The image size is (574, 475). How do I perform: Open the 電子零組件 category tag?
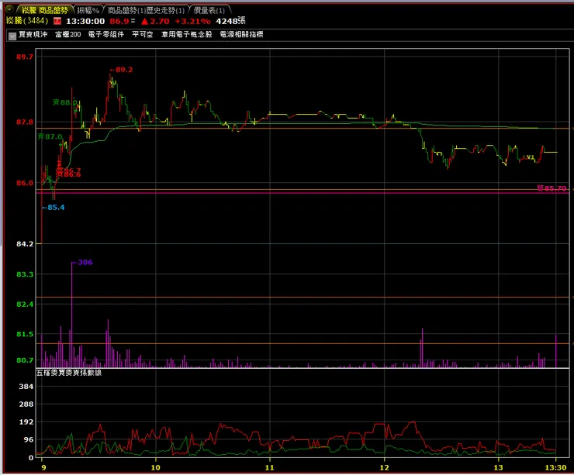tap(106, 34)
